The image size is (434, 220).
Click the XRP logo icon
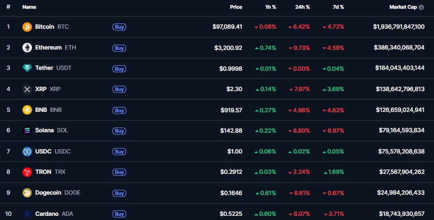(27, 89)
